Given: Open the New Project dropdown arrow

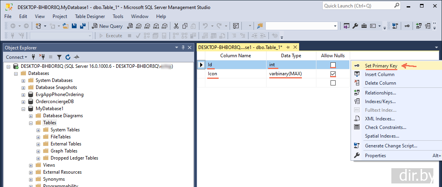Looking at the screenshot, I should [x=45, y=26].
